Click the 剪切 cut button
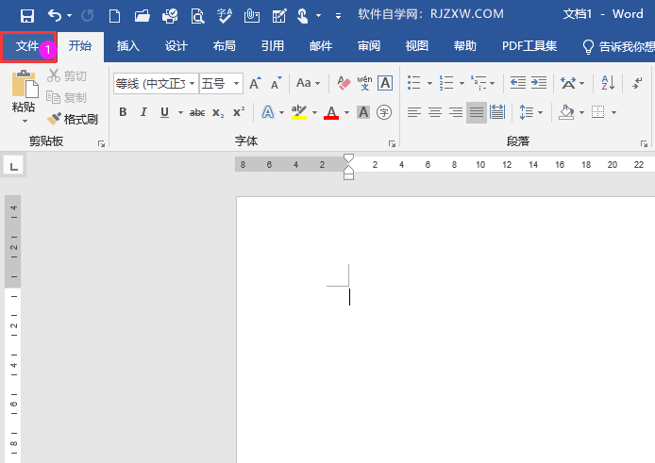Screen dimensions: 655x463 tap(66, 75)
